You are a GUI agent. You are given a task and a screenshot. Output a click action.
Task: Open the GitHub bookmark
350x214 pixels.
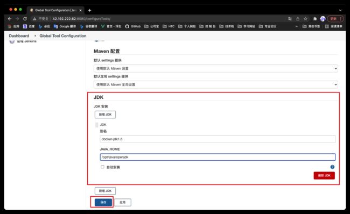pyautogui.click(x=133, y=26)
